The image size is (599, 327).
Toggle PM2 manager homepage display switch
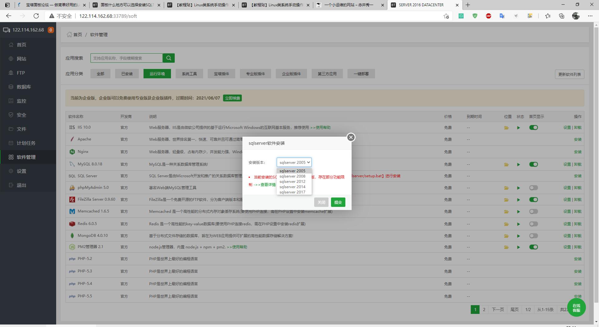click(533, 247)
